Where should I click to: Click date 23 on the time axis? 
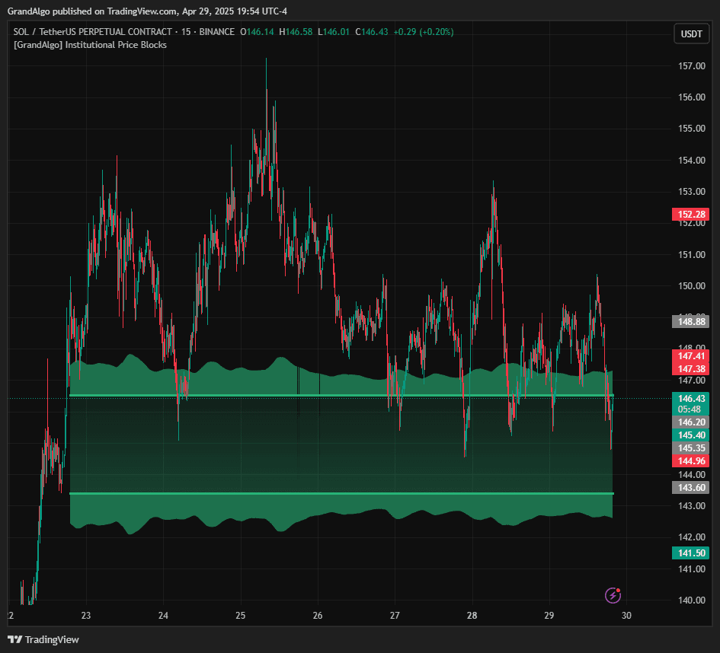coord(86,616)
